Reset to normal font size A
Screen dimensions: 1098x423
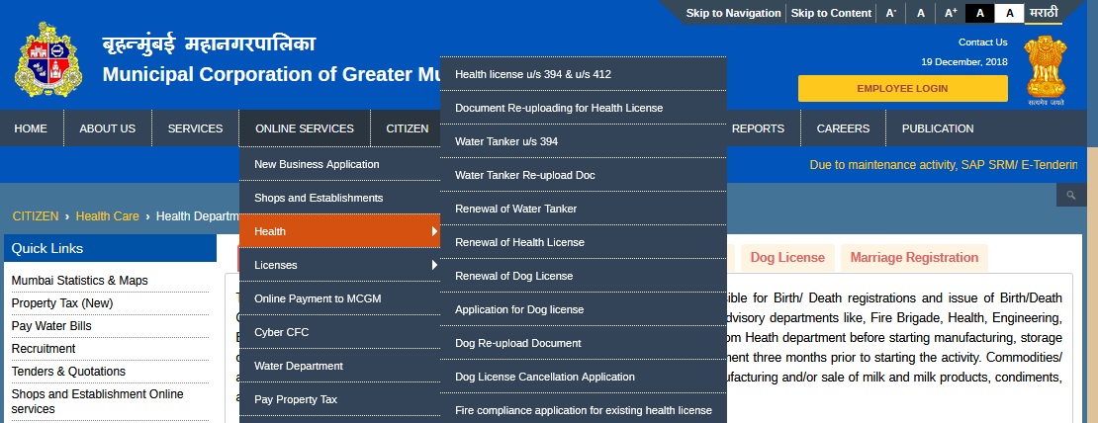click(x=921, y=13)
